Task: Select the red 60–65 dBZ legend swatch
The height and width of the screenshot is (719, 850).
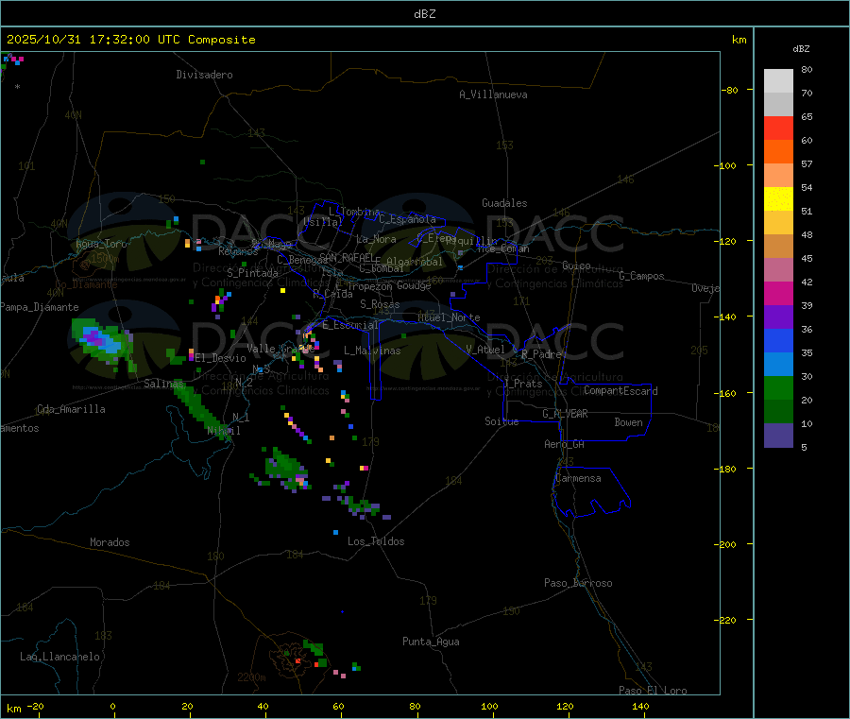Action: [x=778, y=128]
